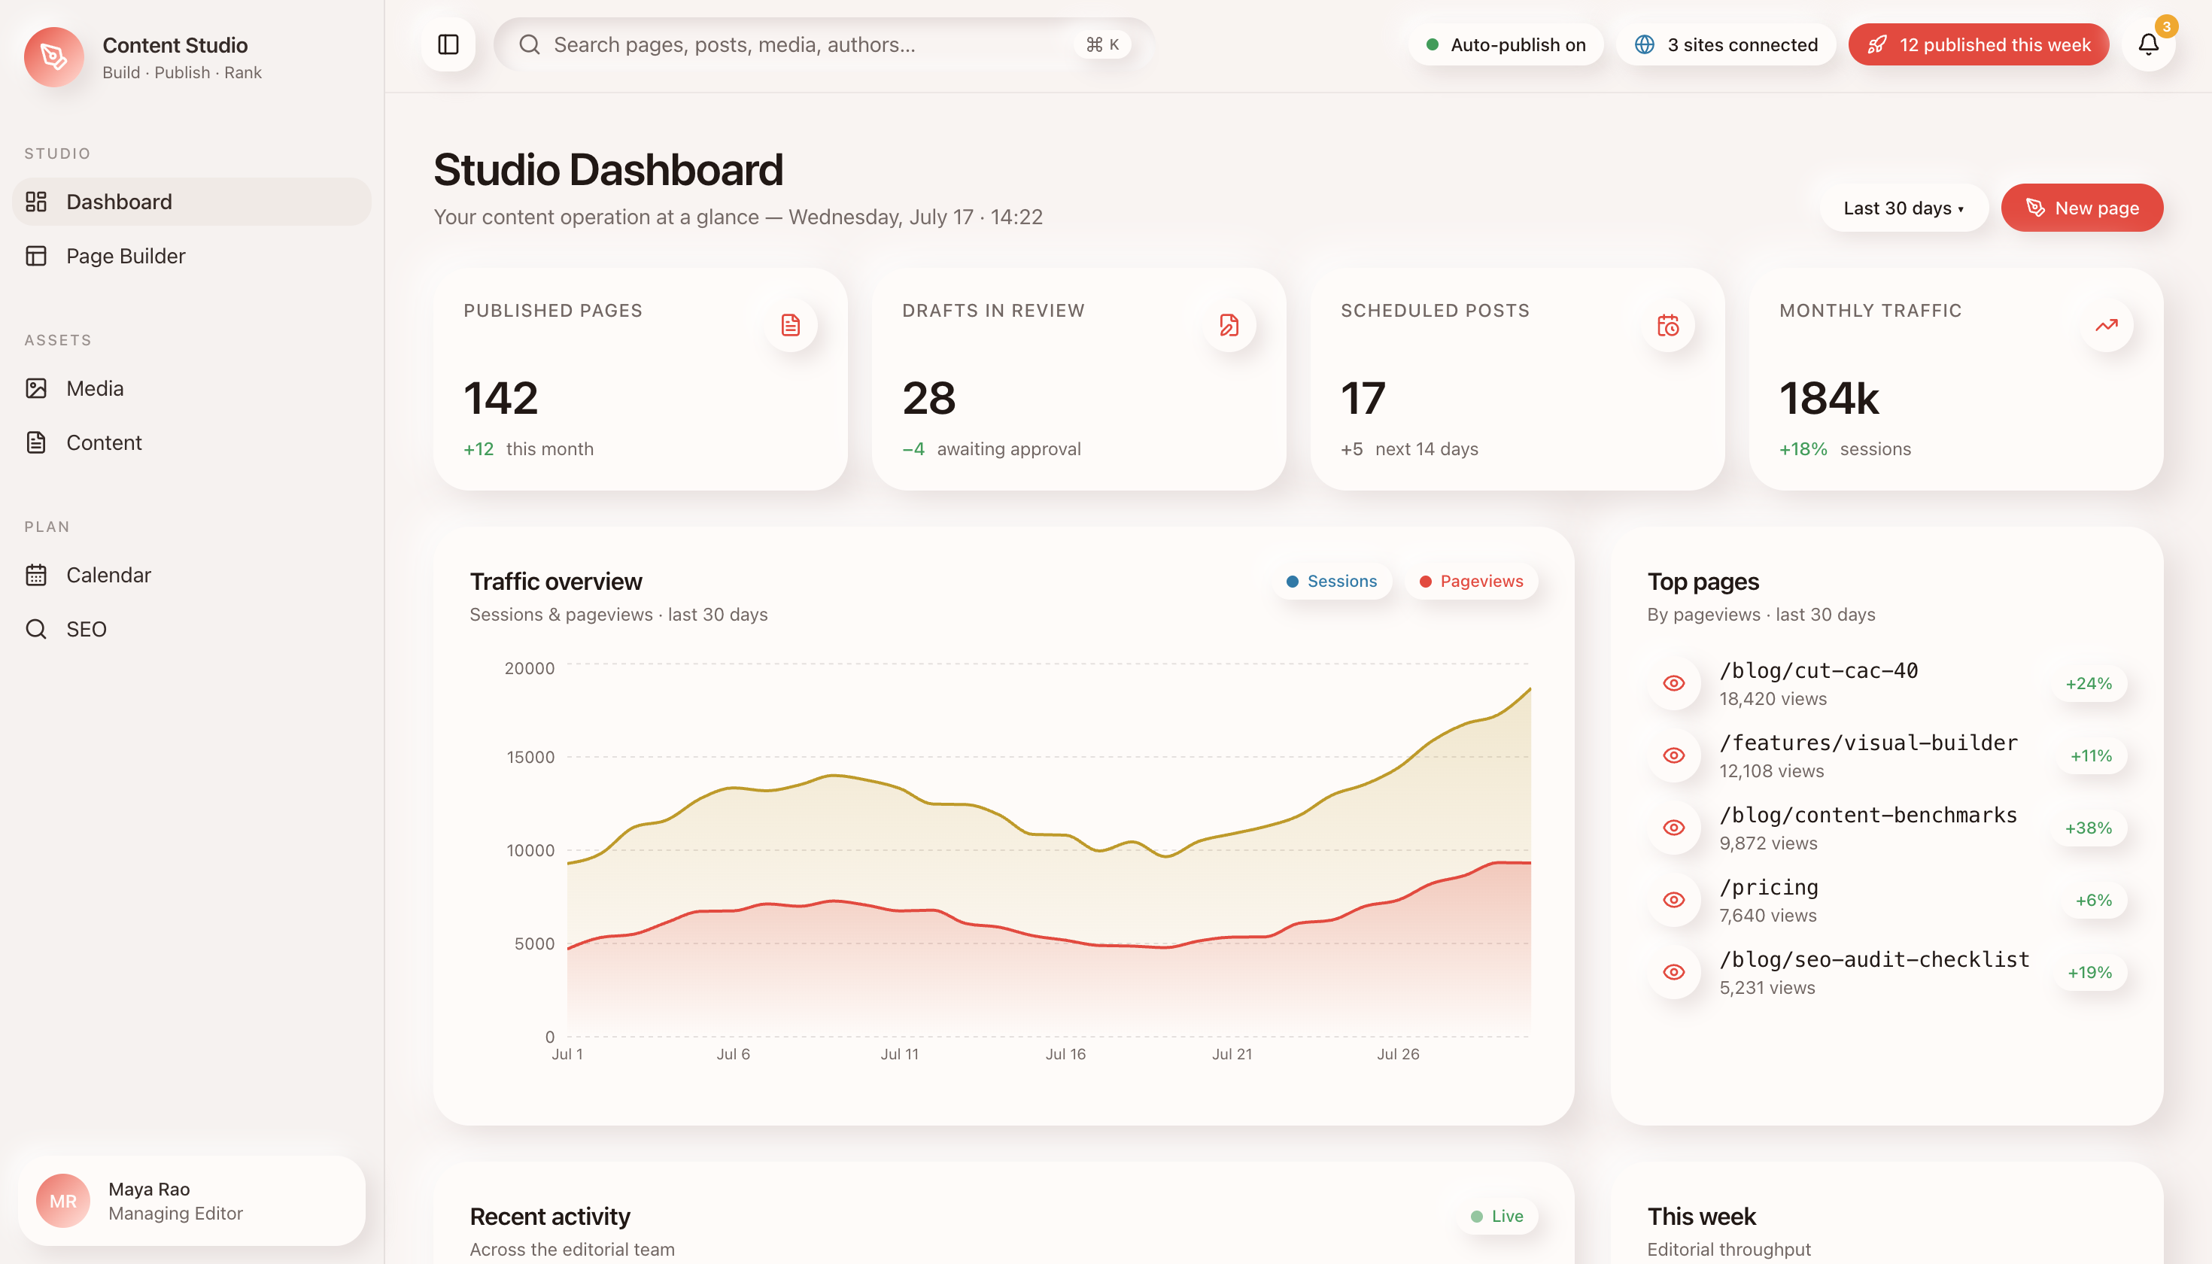Click the Content Studio pen logo
The image size is (2212, 1264).
pos(54,57)
